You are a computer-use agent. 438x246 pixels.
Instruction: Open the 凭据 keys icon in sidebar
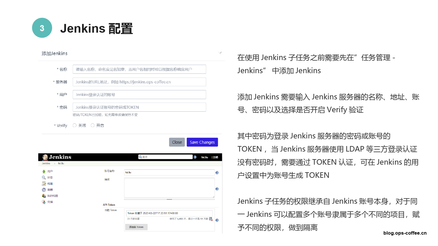[44, 202]
